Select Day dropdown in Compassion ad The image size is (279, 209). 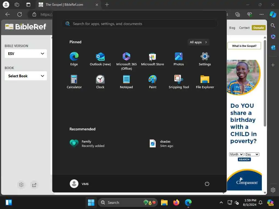coord(252,154)
